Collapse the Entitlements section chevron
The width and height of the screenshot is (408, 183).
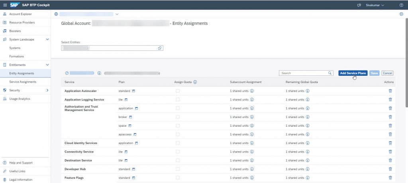coord(47,65)
